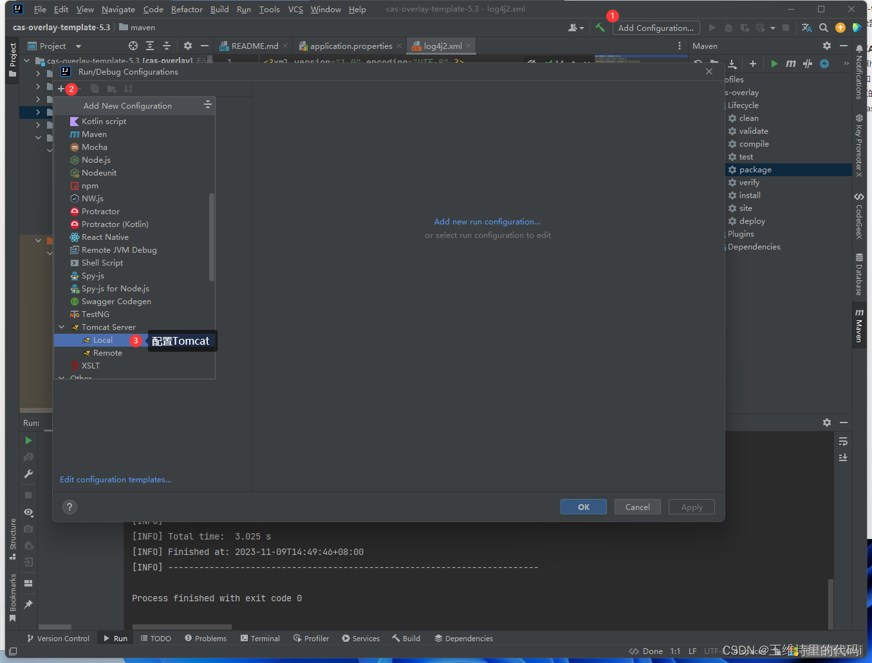Switch to application.properties tab
872x663 pixels.
tap(351, 46)
